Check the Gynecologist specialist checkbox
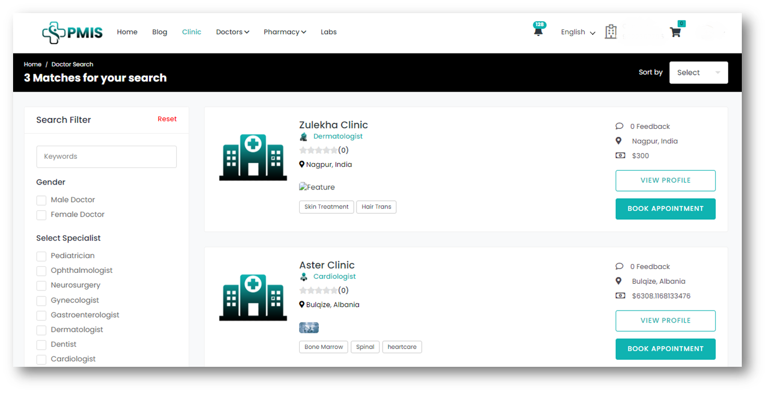This screenshot has height=393, width=768. pyautogui.click(x=41, y=300)
